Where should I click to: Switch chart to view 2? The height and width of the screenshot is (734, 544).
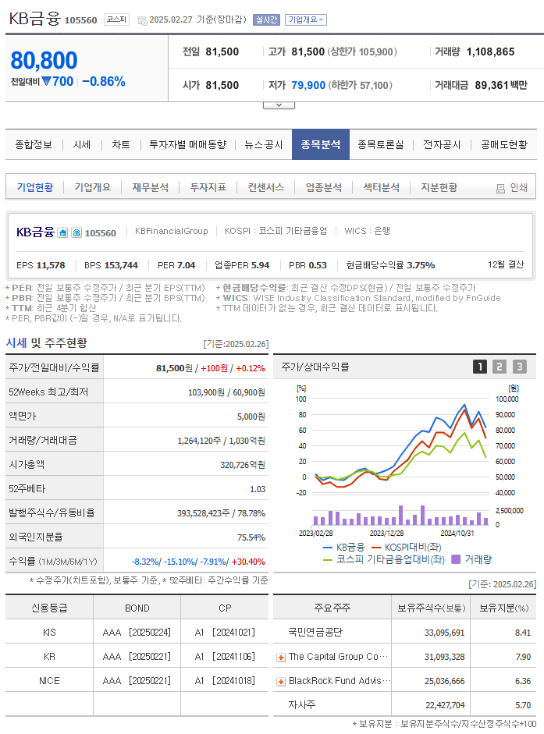(500, 367)
